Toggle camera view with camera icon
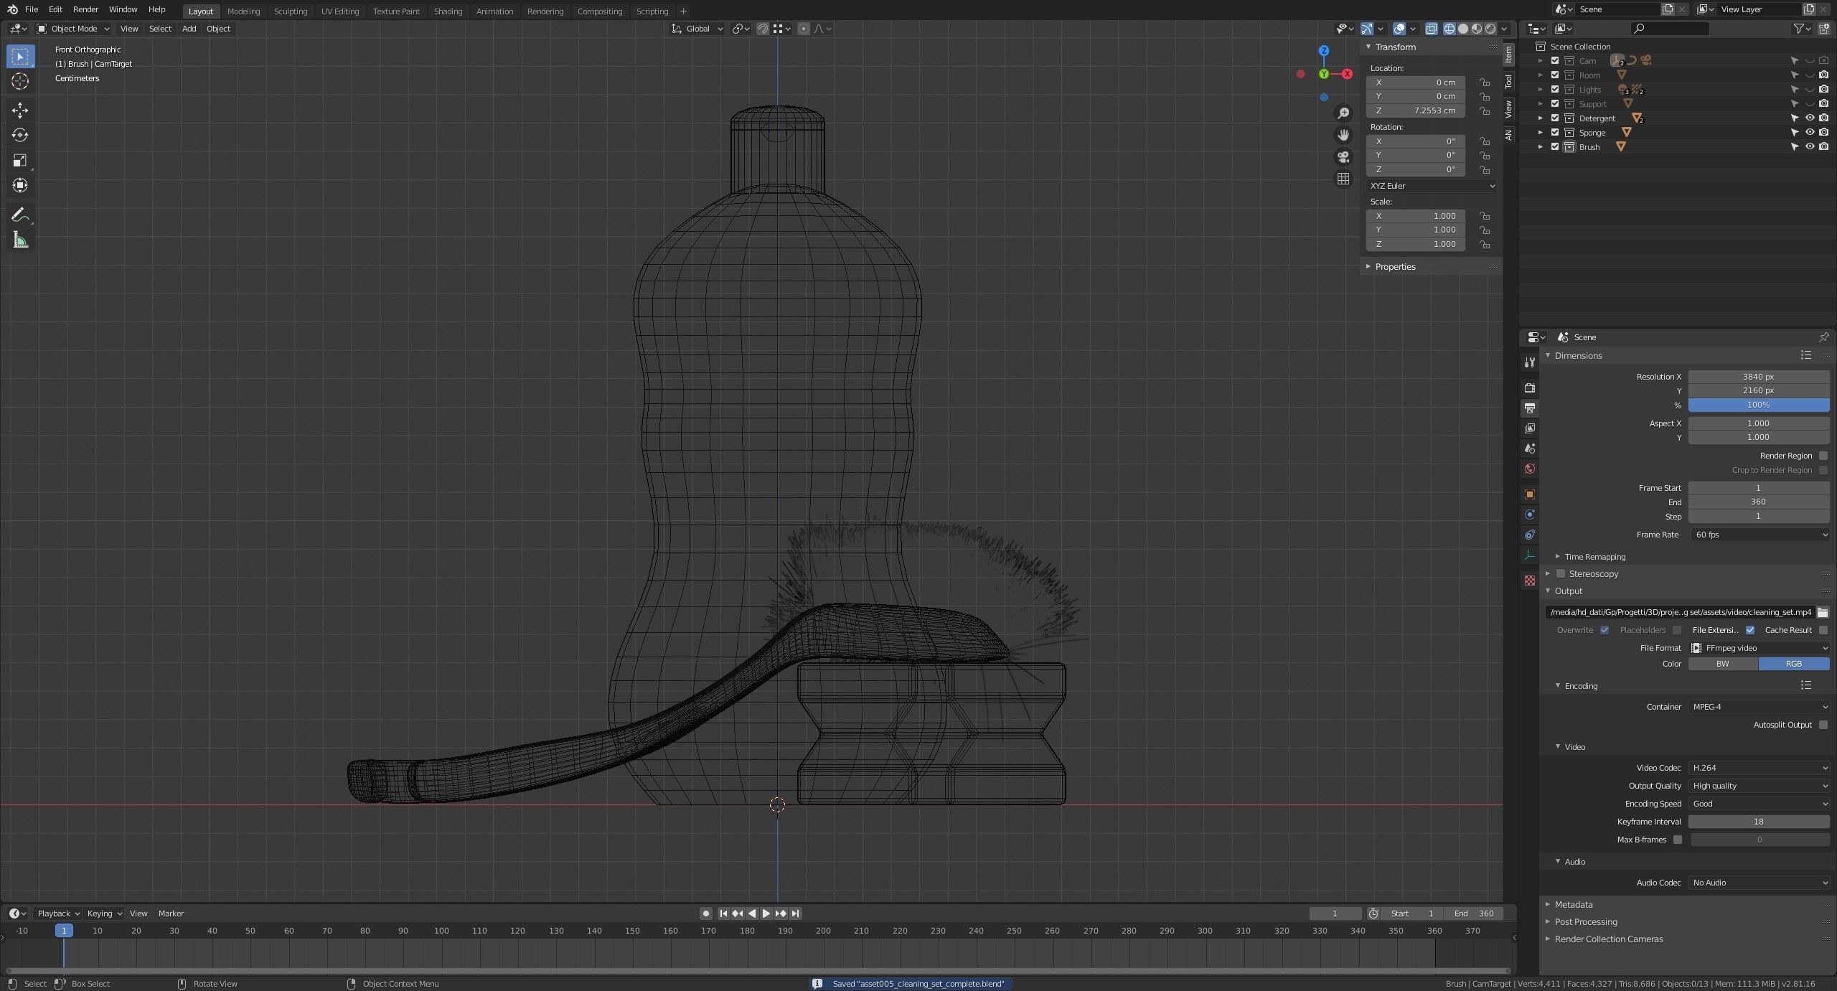1837x991 pixels. (x=1343, y=157)
